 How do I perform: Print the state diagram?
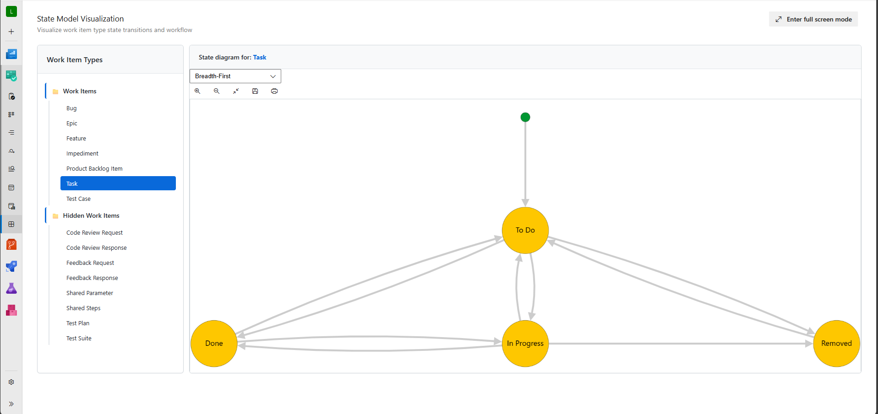tap(274, 91)
